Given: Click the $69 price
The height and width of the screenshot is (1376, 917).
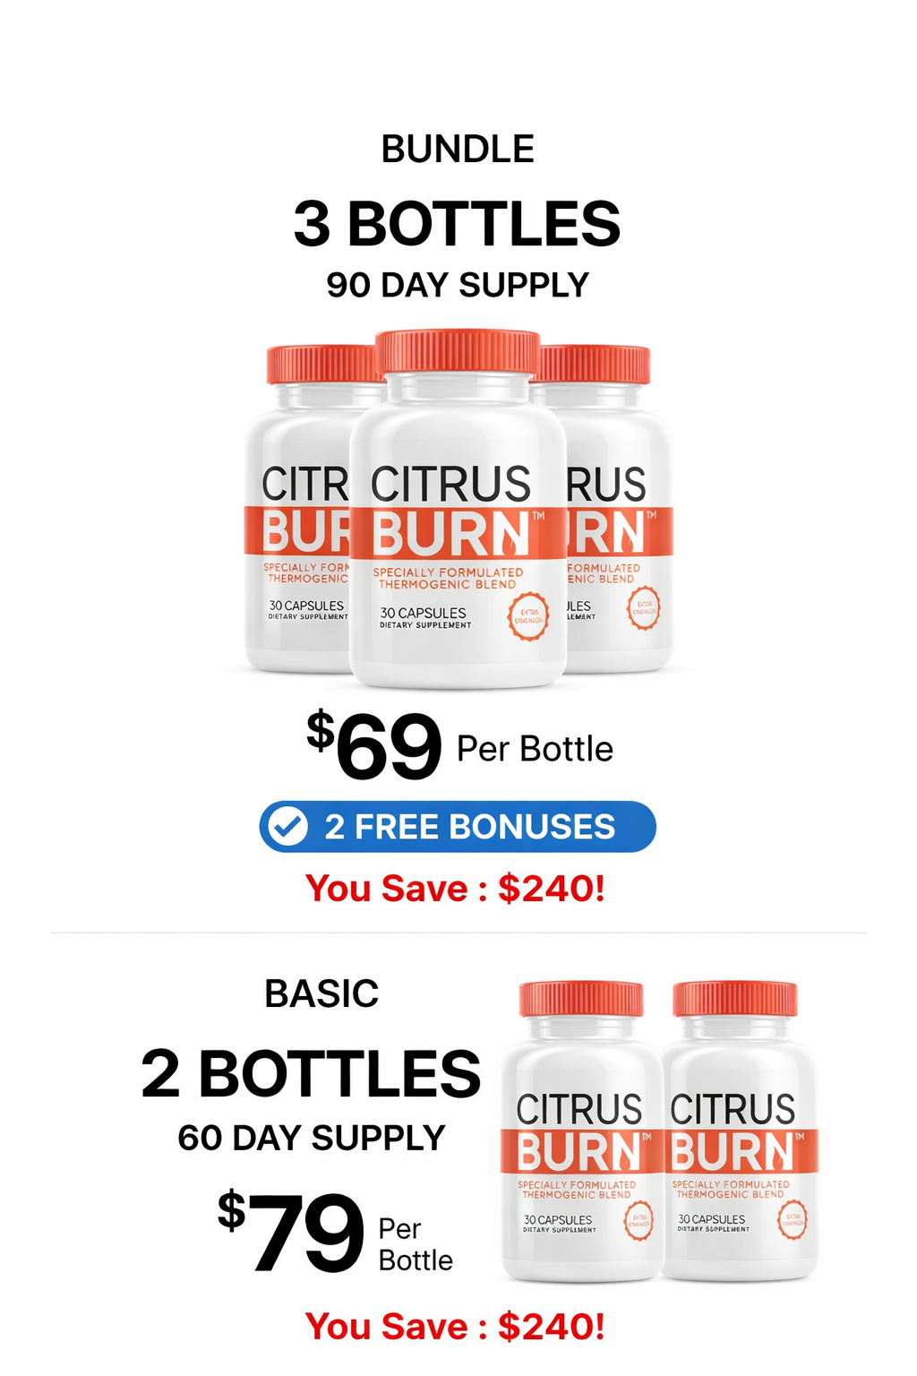Looking at the screenshot, I should (376, 746).
